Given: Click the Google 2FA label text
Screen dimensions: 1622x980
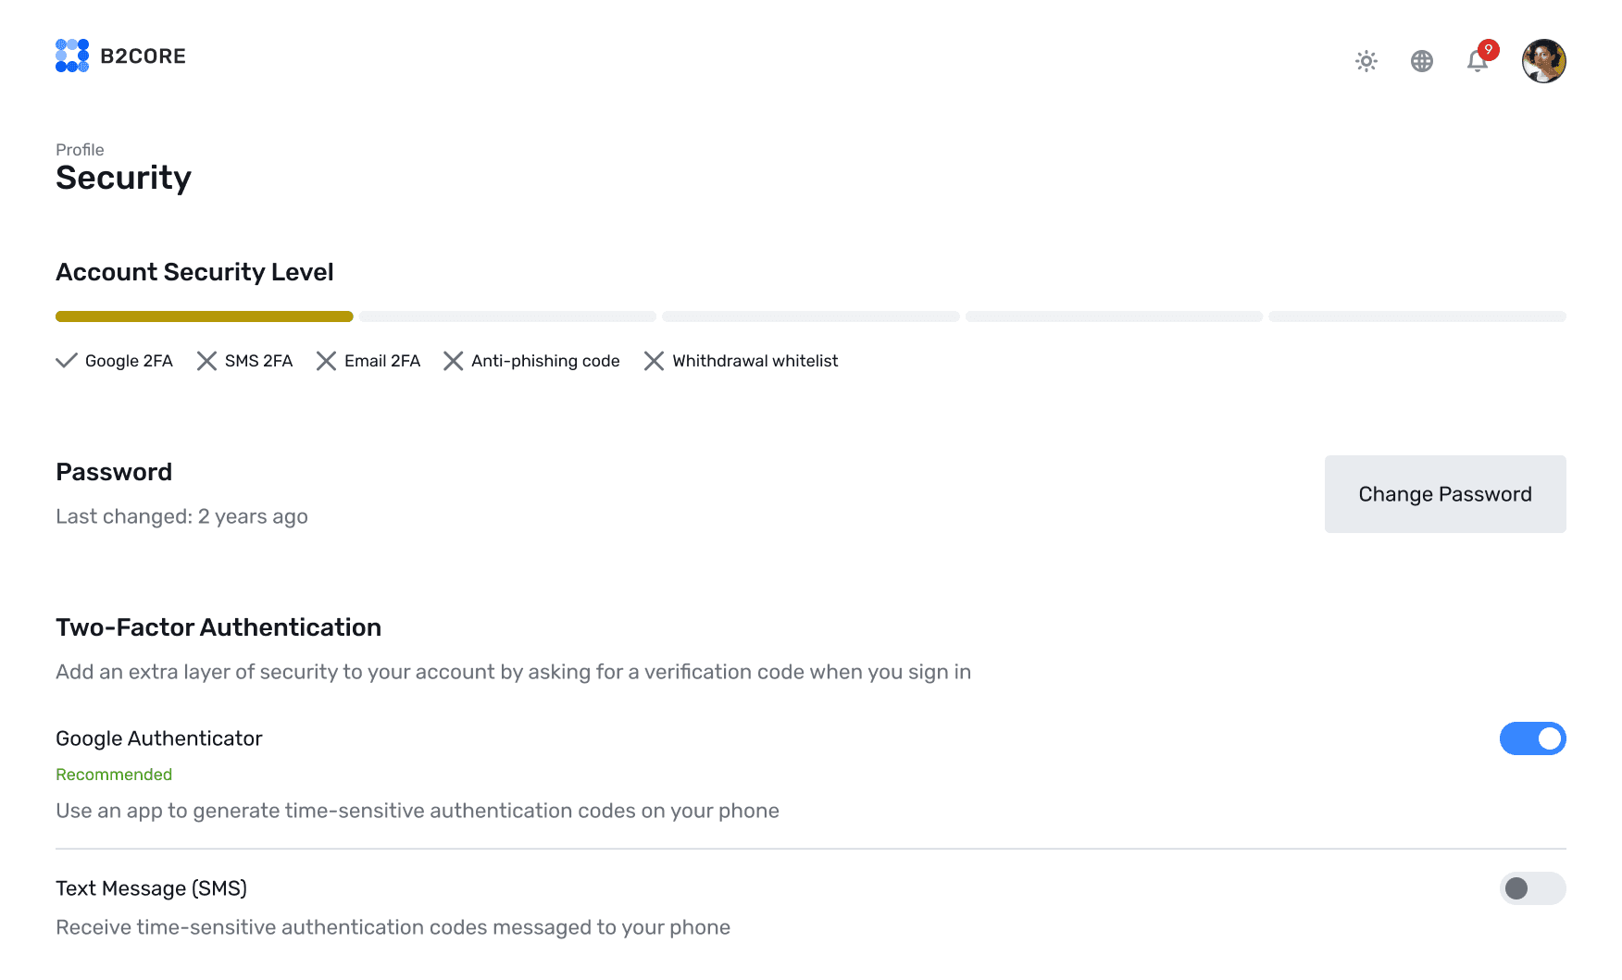Looking at the screenshot, I should (x=129, y=361).
